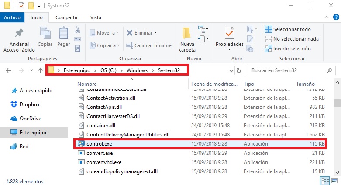
Task: Select the control.exe file
Action: point(100,143)
